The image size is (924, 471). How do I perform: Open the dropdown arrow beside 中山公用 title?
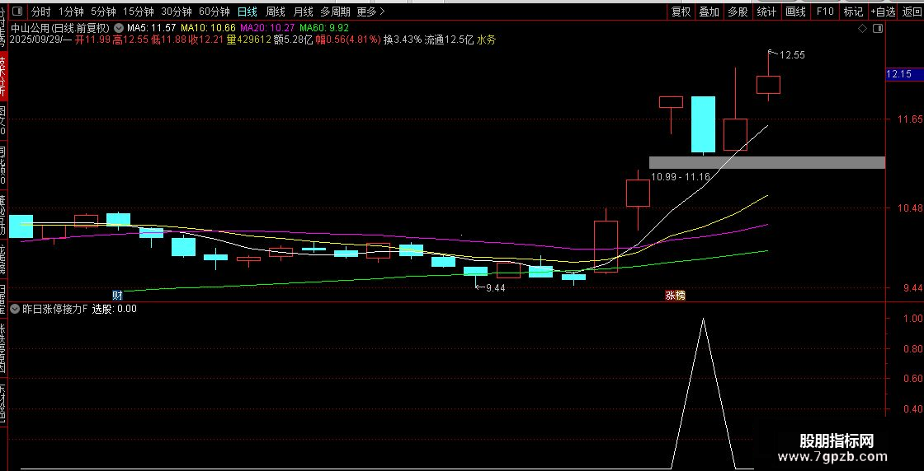click(x=119, y=28)
